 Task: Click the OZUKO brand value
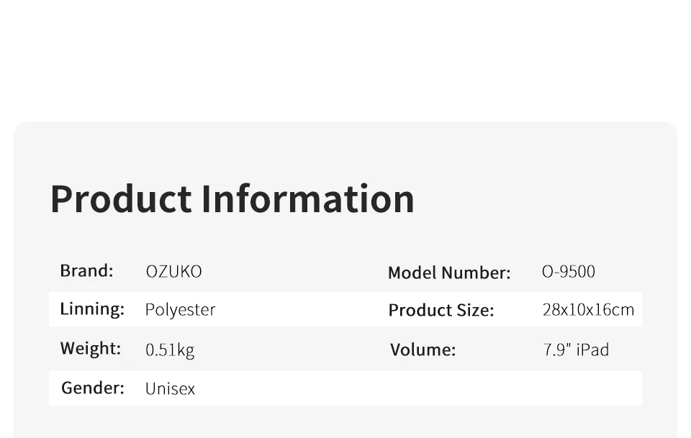173,272
